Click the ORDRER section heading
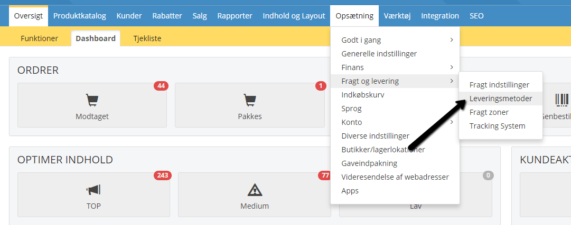The image size is (571, 225). pos(38,70)
